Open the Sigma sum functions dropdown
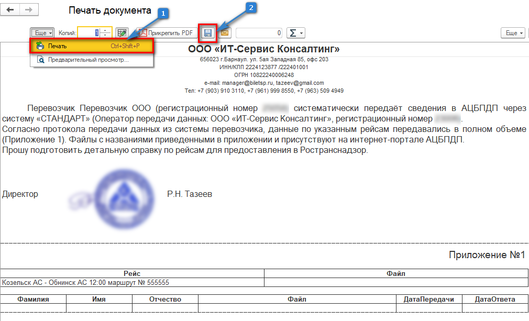529x321 pixels. [x=296, y=33]
